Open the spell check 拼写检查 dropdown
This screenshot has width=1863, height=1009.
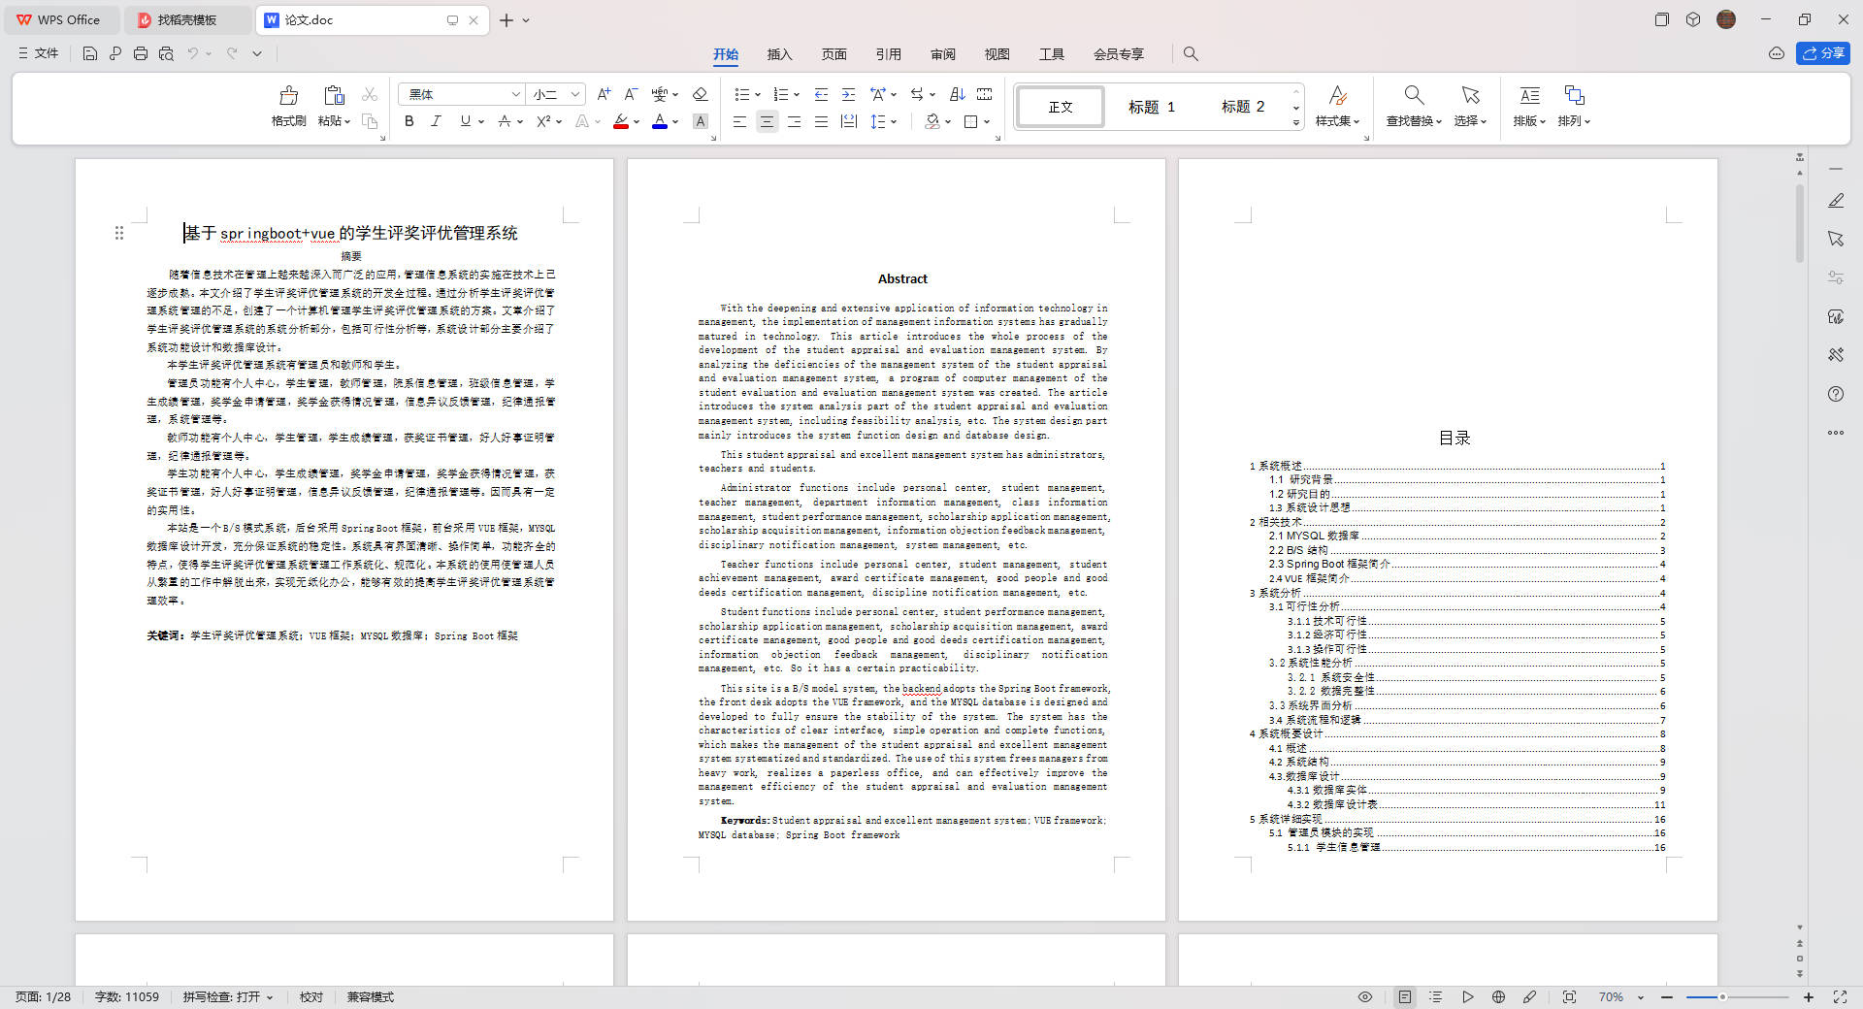pos(228,996)
